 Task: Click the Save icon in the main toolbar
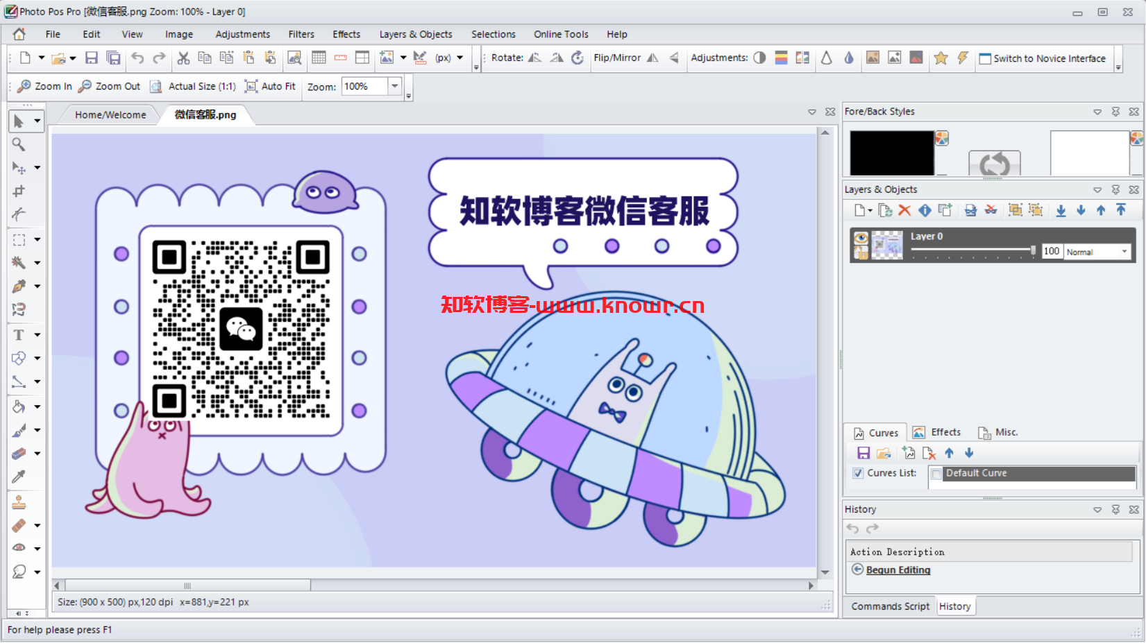click(91, 58)
